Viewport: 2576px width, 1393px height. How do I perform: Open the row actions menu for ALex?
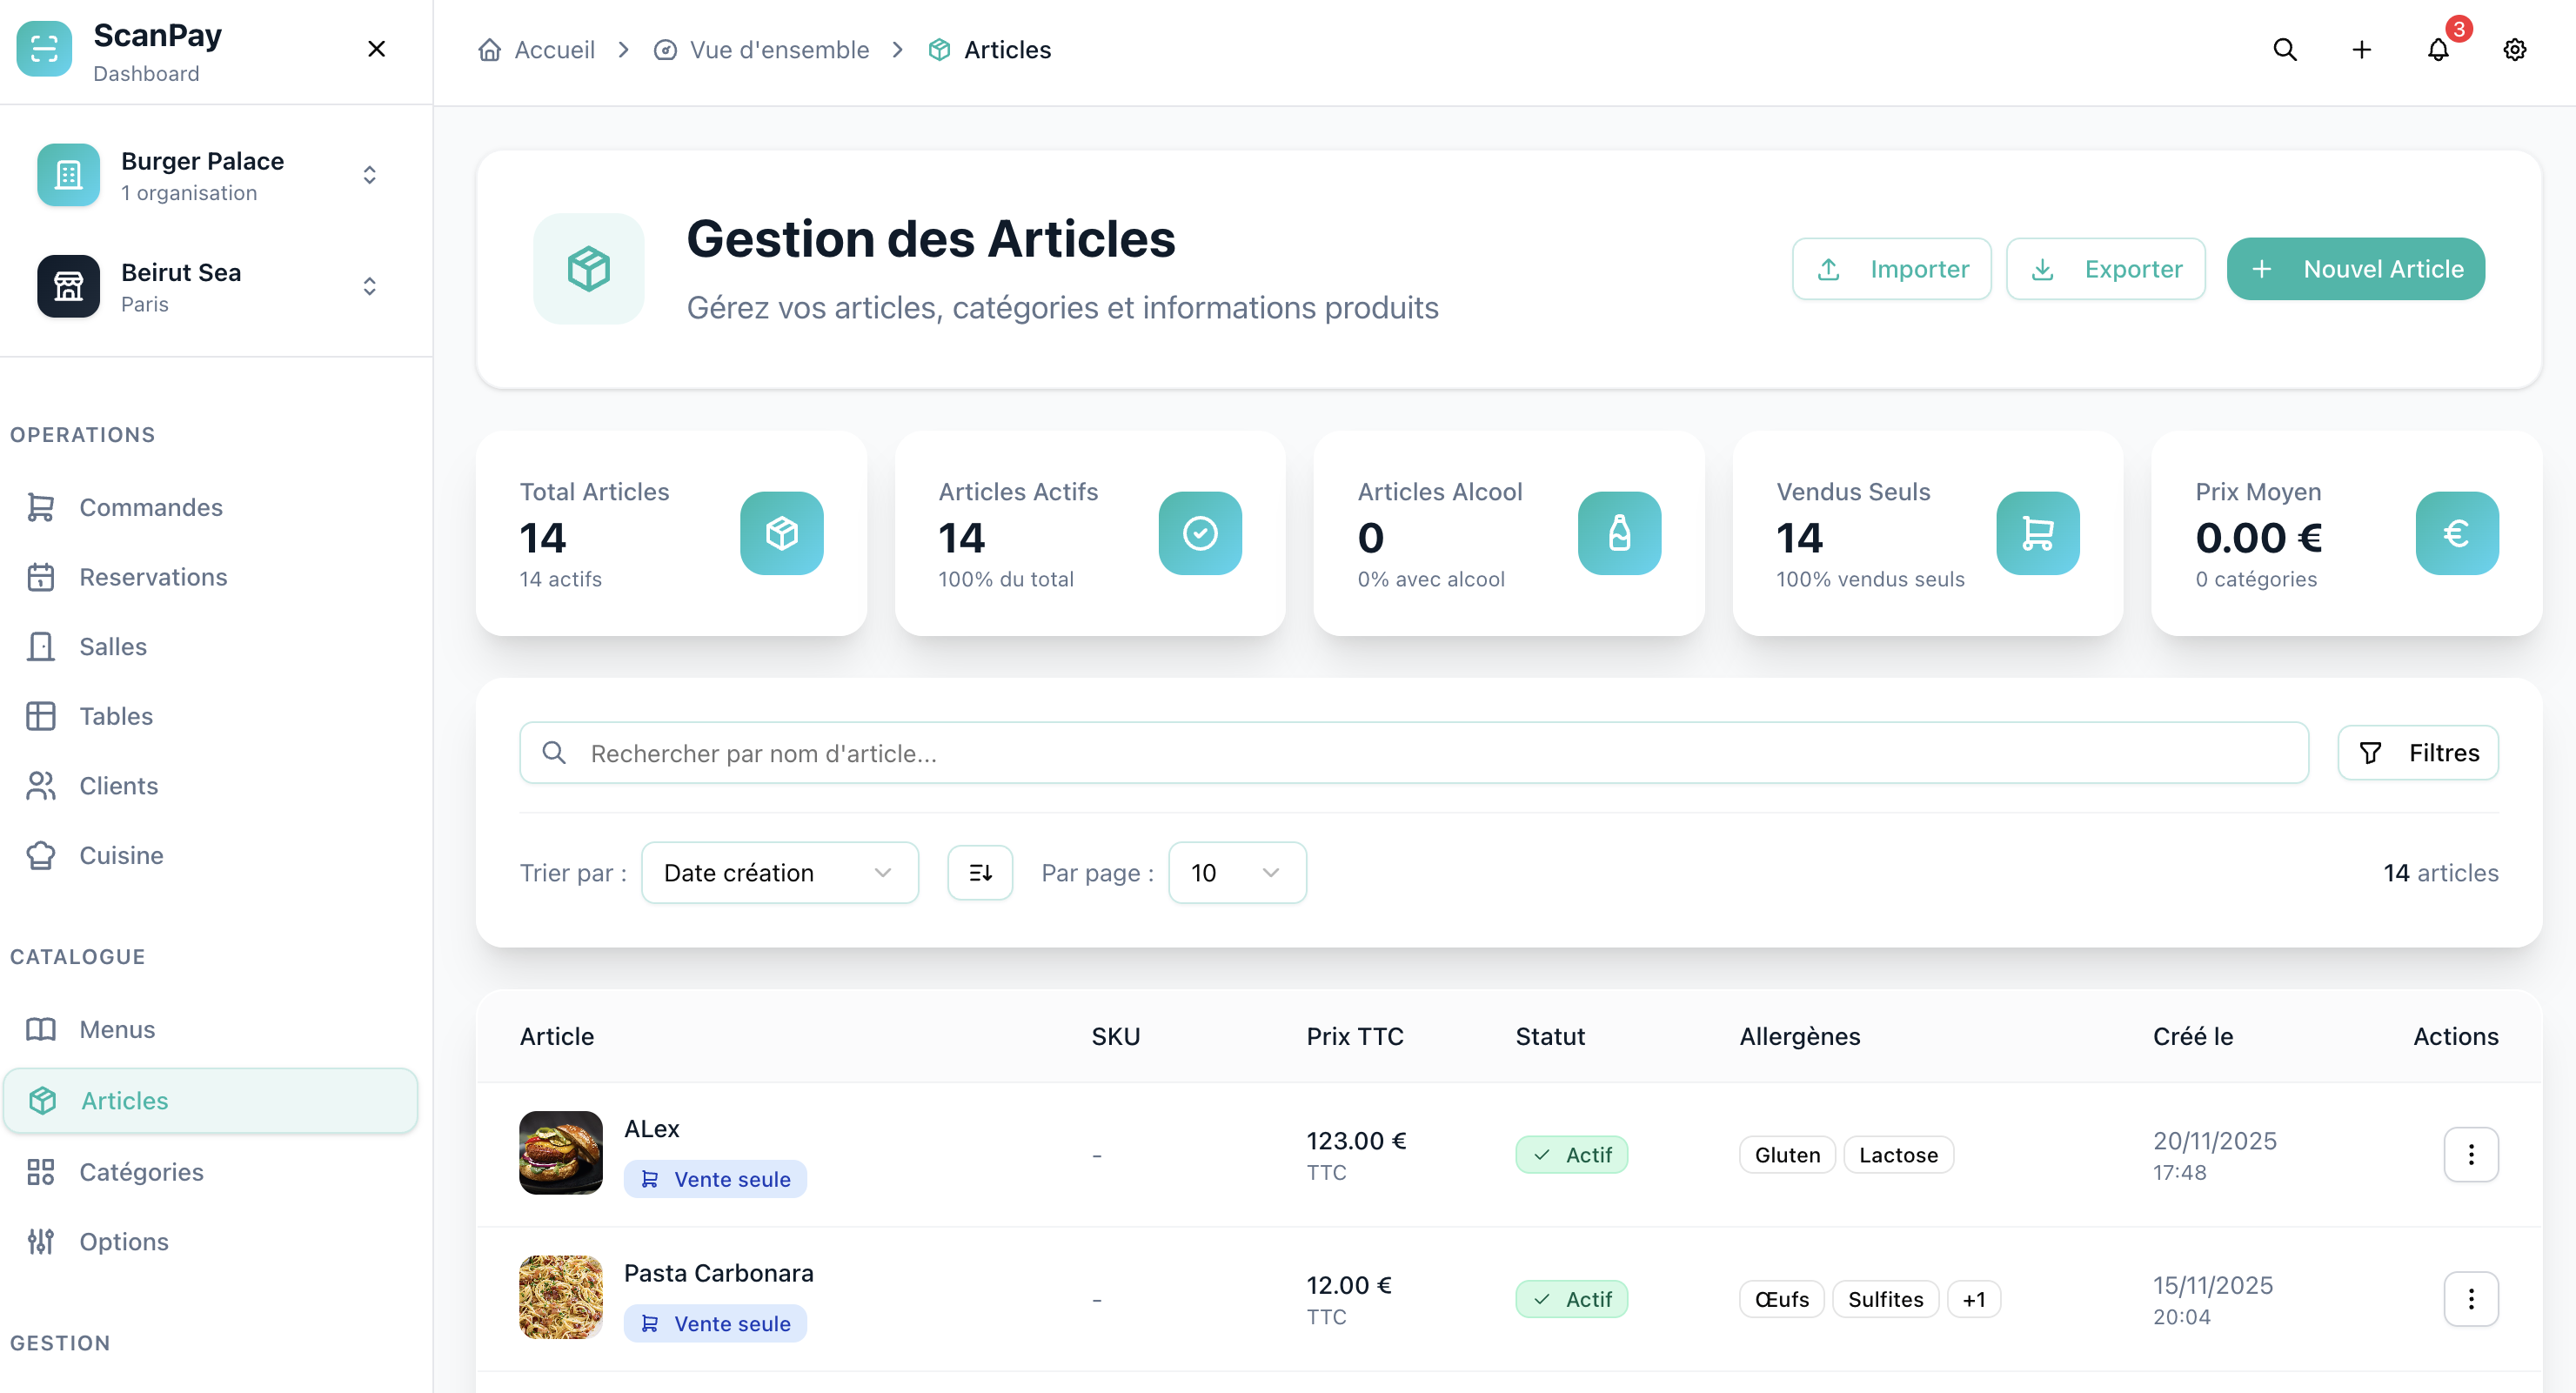point(2471,1154)
